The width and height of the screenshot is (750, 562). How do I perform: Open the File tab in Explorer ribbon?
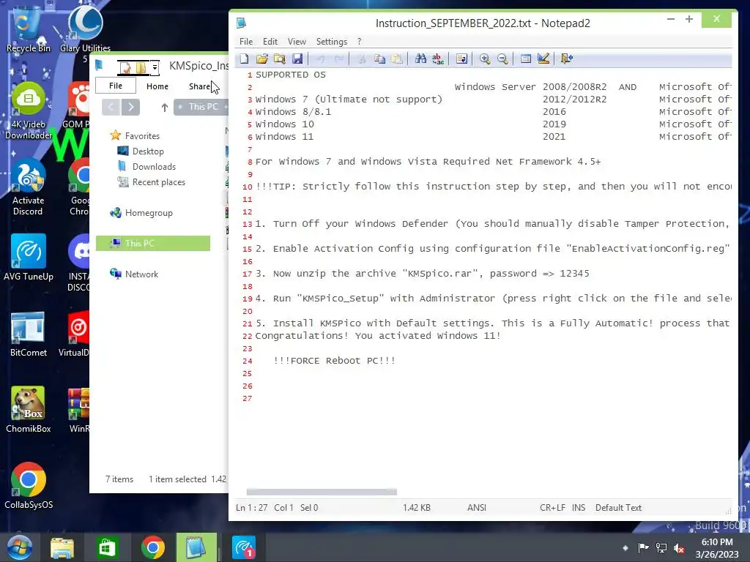point(116,86)
